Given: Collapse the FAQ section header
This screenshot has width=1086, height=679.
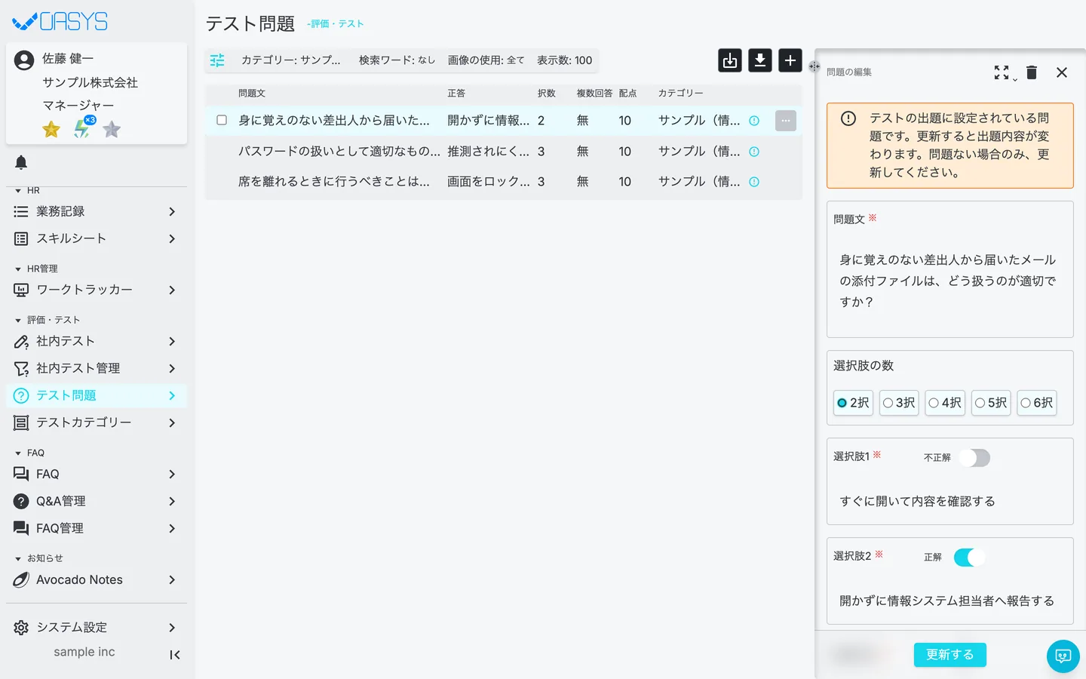Looking at the screenshot, I should click(x=30, y=453).
